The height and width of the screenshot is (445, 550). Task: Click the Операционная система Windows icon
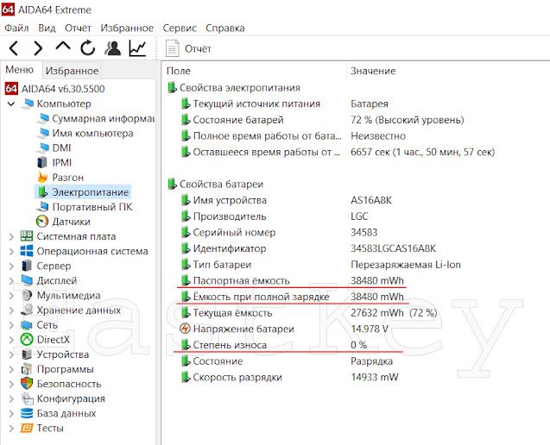point(27,251)
